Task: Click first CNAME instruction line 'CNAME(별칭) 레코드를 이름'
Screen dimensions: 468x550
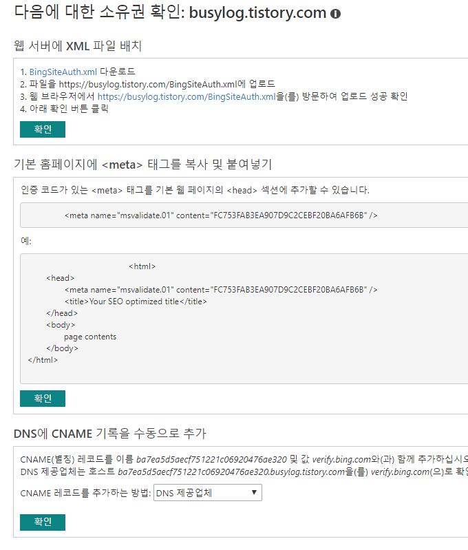Action: point(77,460)
